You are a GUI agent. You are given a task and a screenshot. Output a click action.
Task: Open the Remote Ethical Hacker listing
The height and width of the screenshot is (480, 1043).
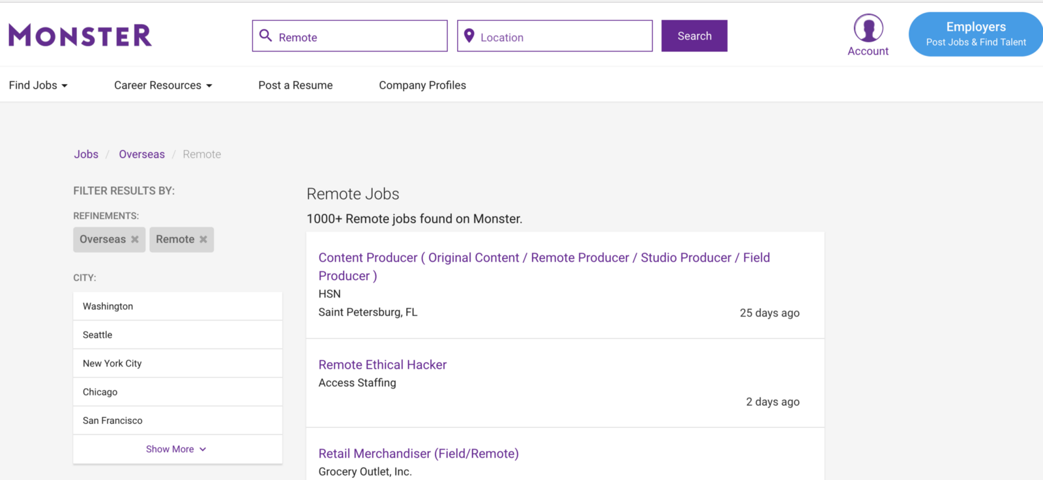pos(383,365)
